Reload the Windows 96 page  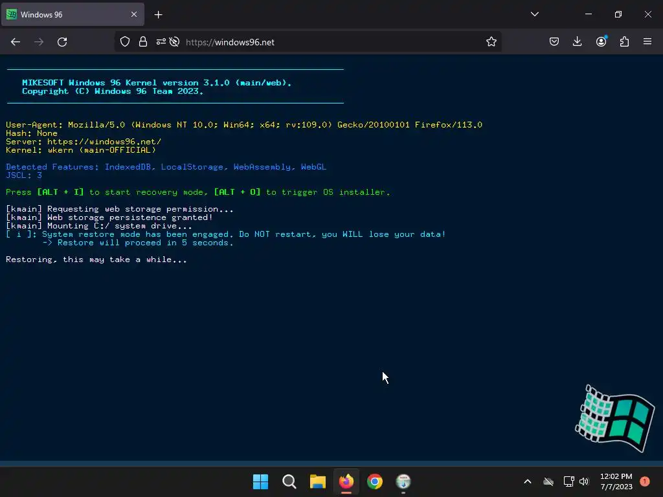(x=62, y=42)
